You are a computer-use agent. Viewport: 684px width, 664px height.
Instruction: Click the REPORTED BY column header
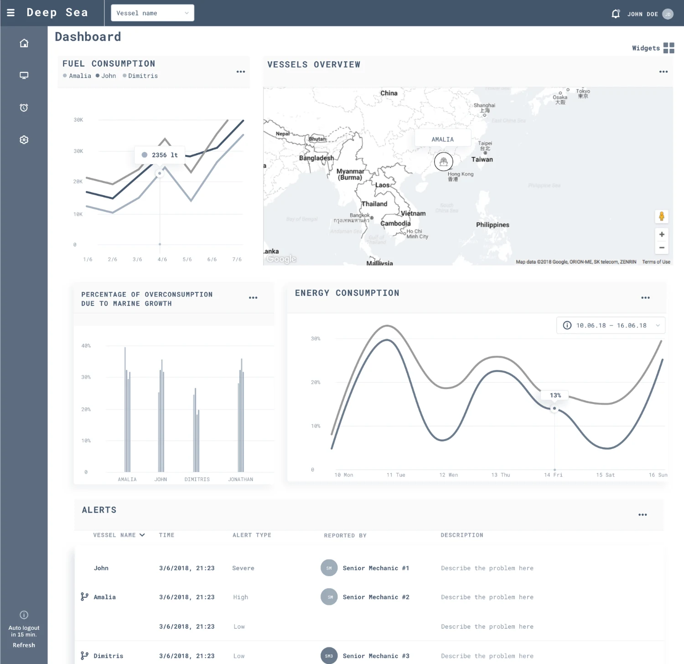[x=345, y=535]
